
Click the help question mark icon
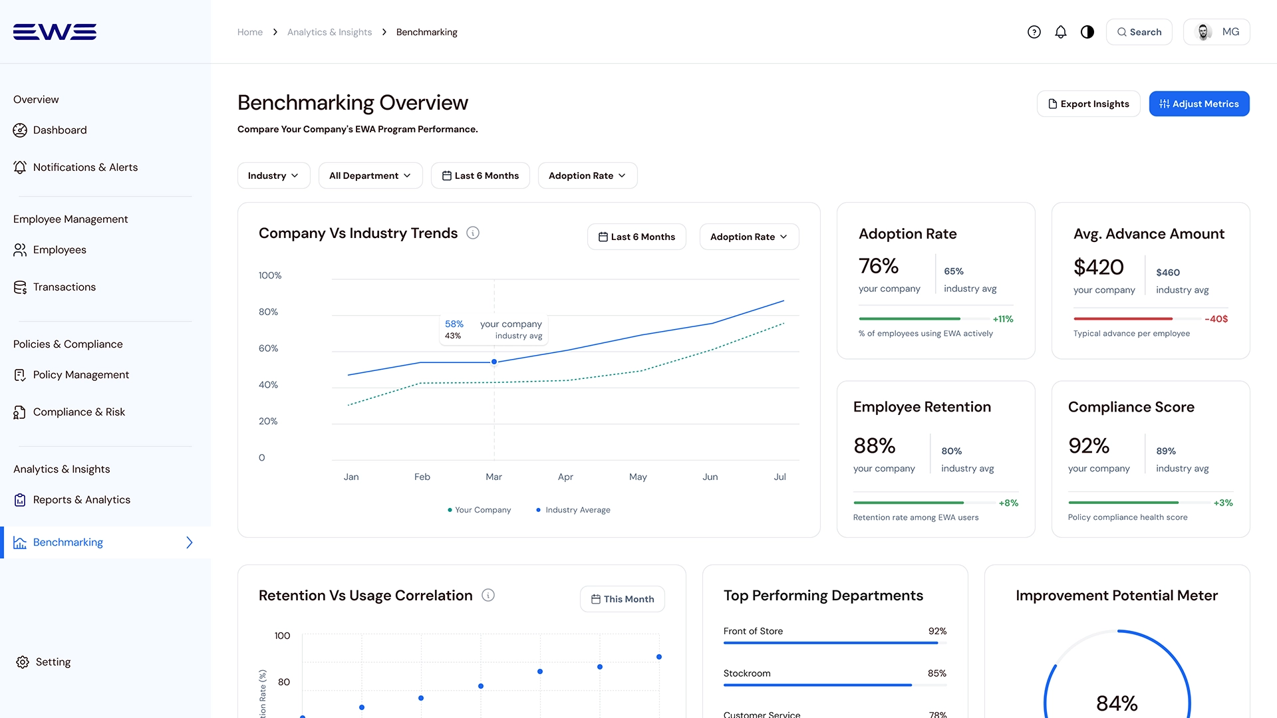pyautogui.click(x=1034, y=32)
